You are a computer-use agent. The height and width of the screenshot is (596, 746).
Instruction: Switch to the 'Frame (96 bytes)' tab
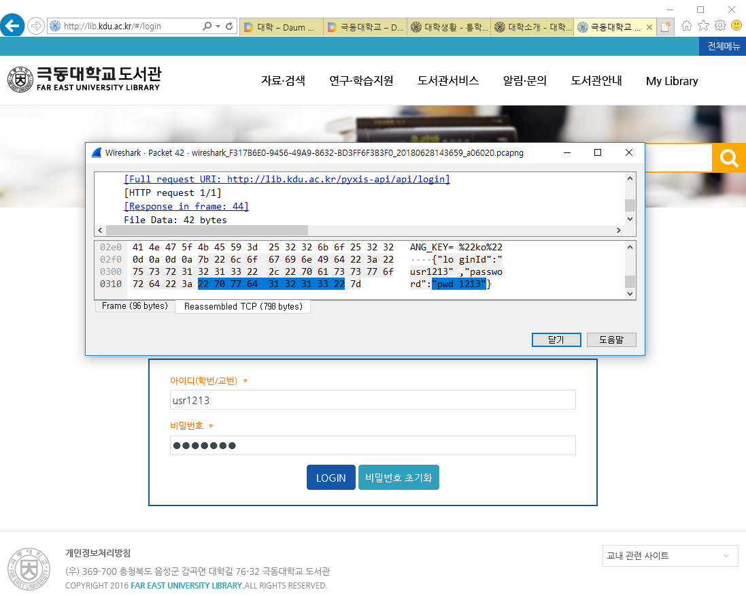pyautogui.click(x=135, y=306)
